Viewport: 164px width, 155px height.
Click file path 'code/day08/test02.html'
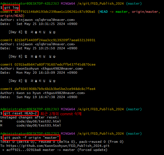tap(39, 121)
